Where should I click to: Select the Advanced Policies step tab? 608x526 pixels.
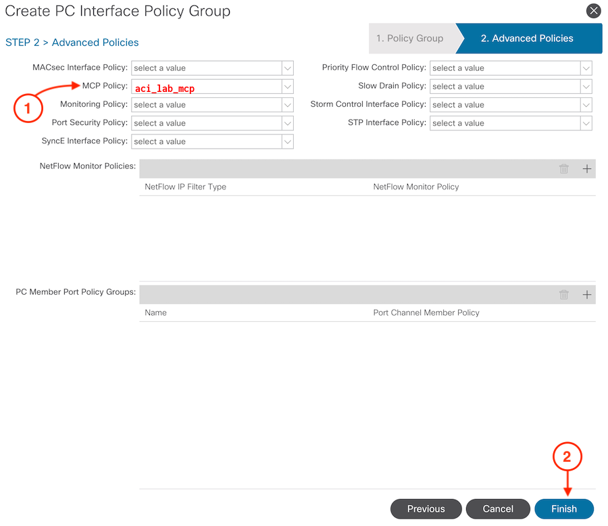[x=527, y=39]
